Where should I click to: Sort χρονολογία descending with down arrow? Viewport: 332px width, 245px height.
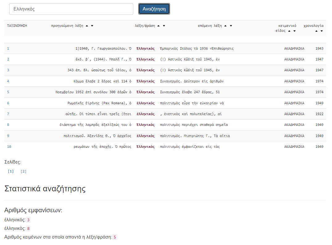[x=322, y=31]
